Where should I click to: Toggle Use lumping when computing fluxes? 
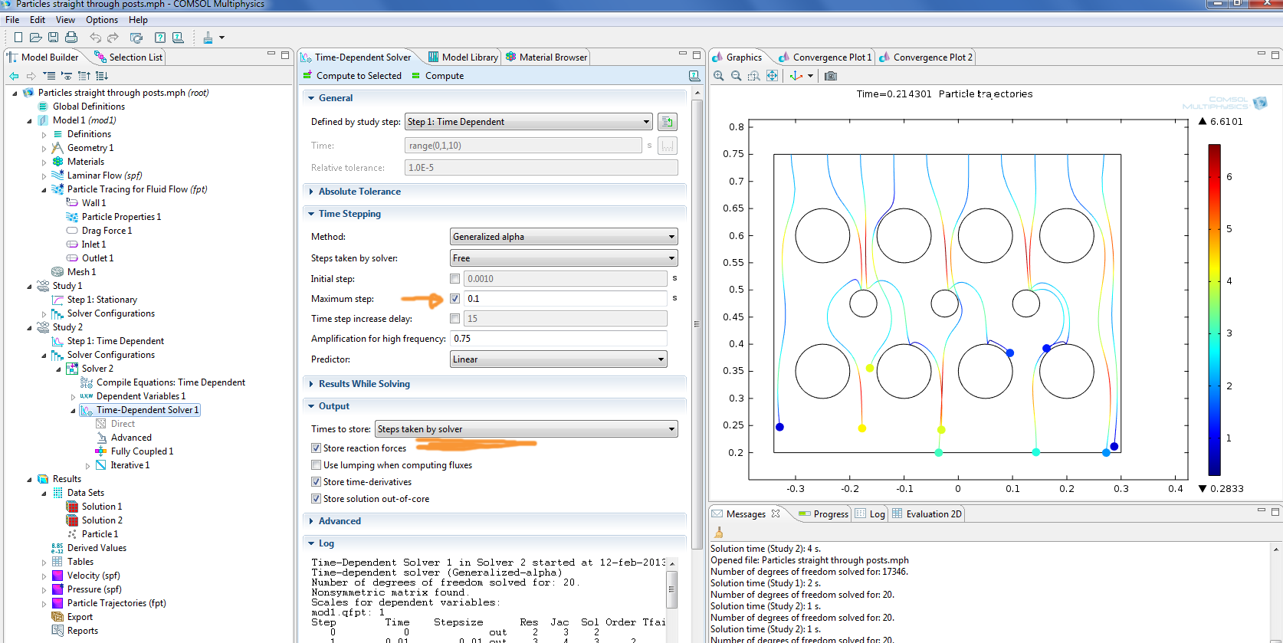click(x=316, y=465)
